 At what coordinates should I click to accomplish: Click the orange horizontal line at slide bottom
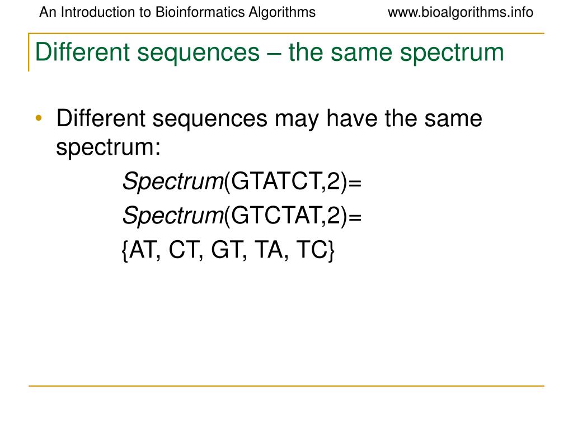click(x=286, y=385)
